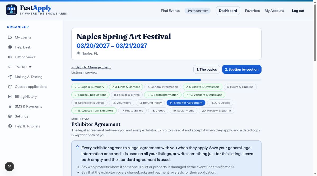The width and height of the screenshot is (317, 176).
Task: Open My Events folder icon
Action: tap(10, 37)
